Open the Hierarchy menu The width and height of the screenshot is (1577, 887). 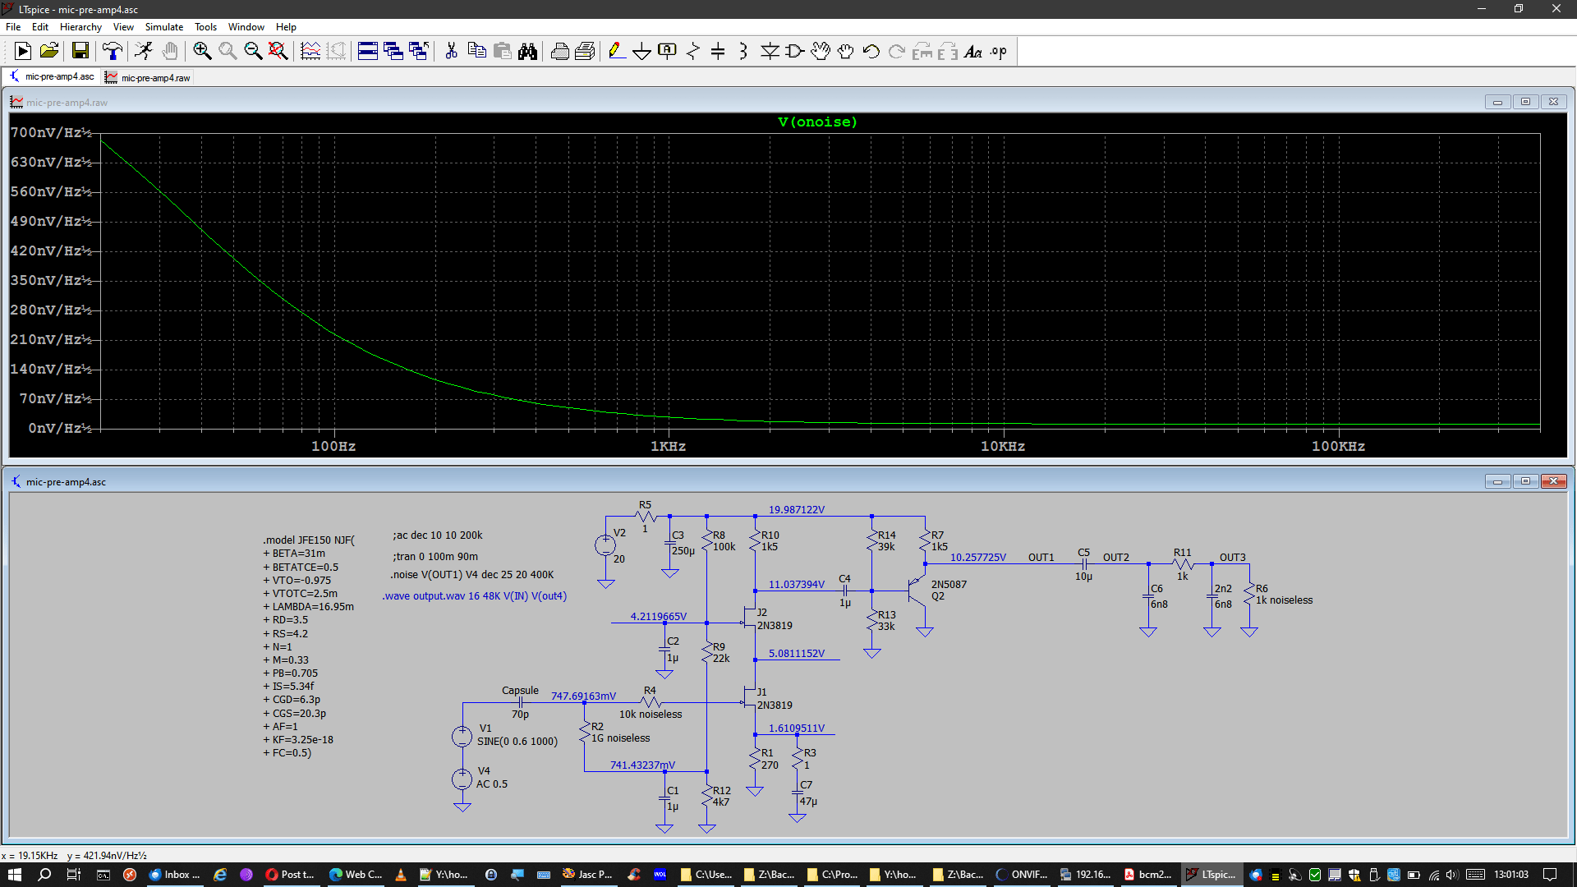[x=80, y=27]
